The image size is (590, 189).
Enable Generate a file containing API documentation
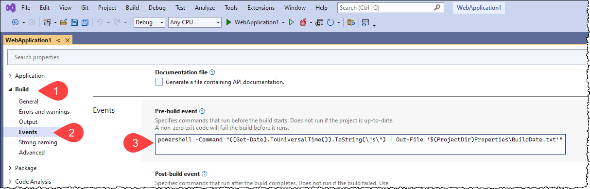pos(159,82)
